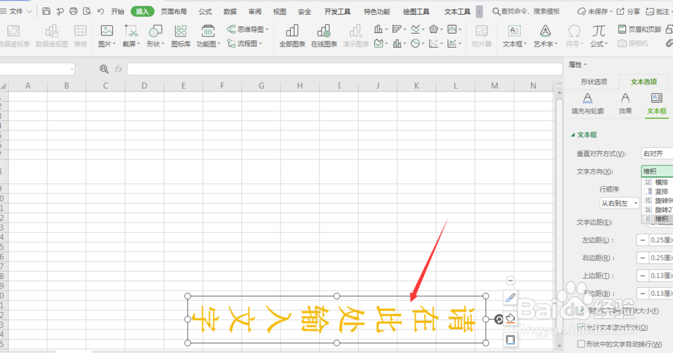The height and width of the screenshot is (353, 673).
Task: Switch to the 页面布局 ribbon tab
Action: [174, 11]
